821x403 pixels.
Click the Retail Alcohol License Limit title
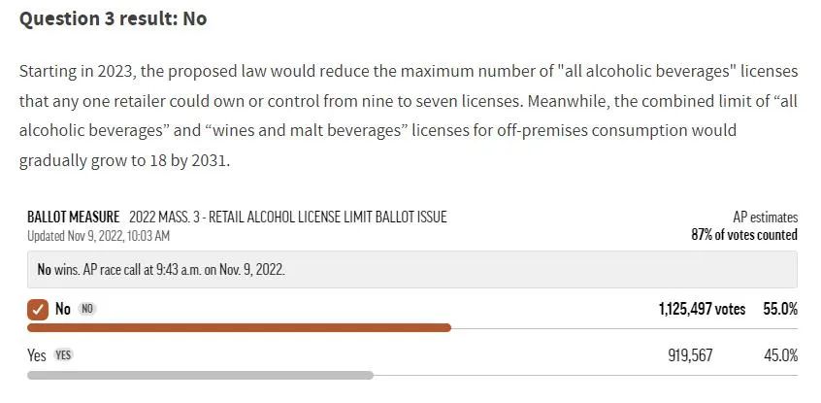tap(288, 217)
